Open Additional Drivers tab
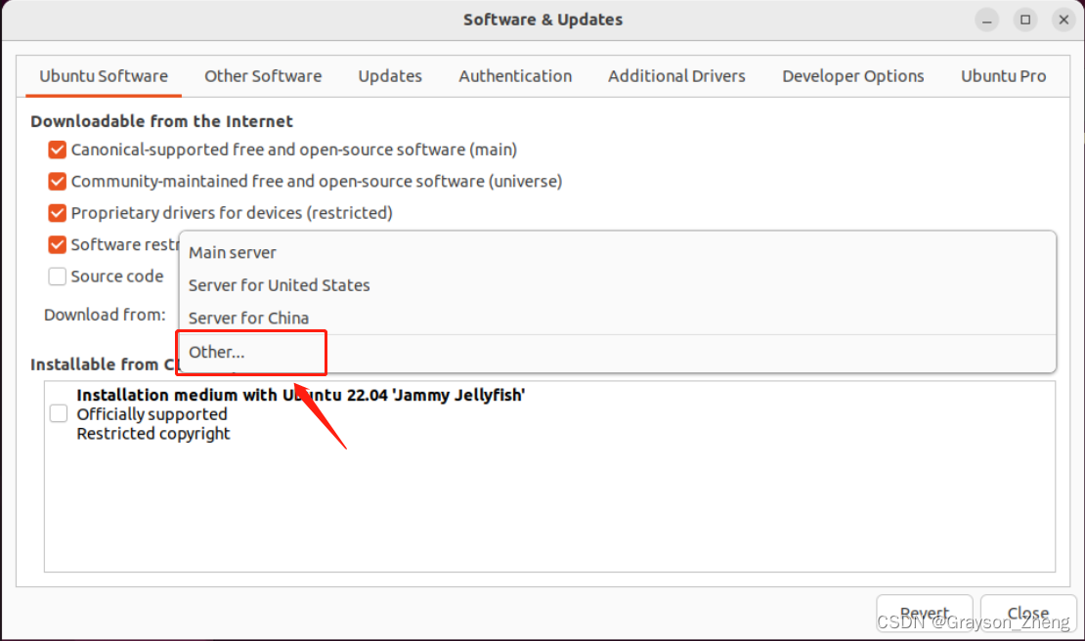Viewport: 1085px width, 641px height. tap(676, 76)
